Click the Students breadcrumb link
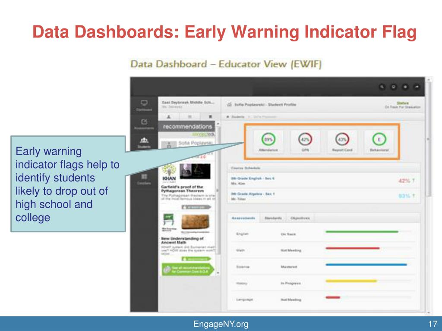Viewport: 442px width, 331px height. point(238,116)
